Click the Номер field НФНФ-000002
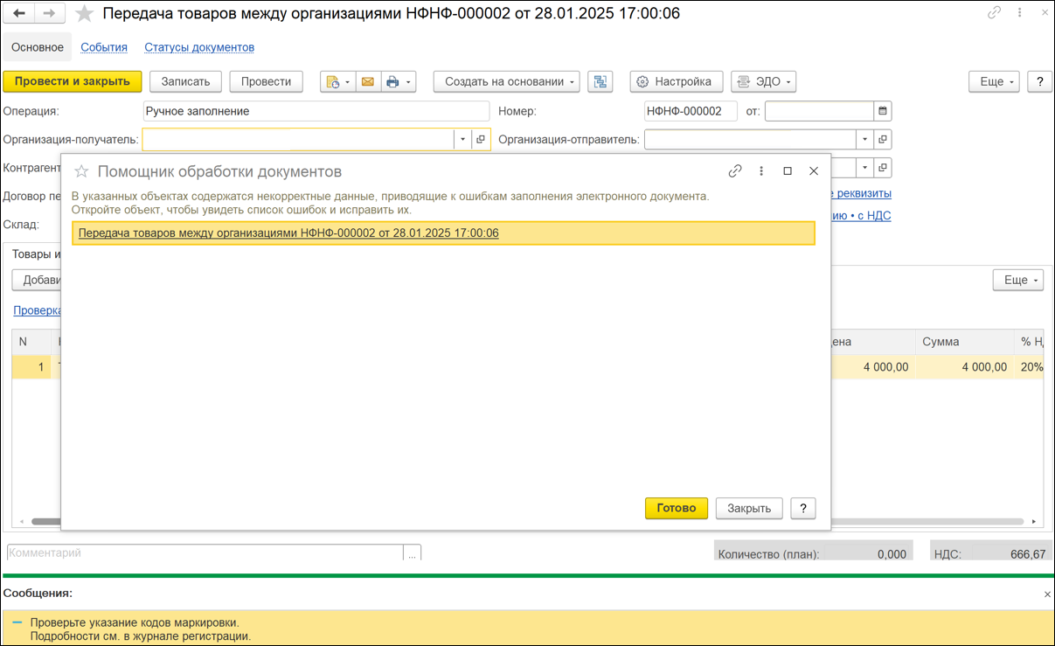 point(691,111)
